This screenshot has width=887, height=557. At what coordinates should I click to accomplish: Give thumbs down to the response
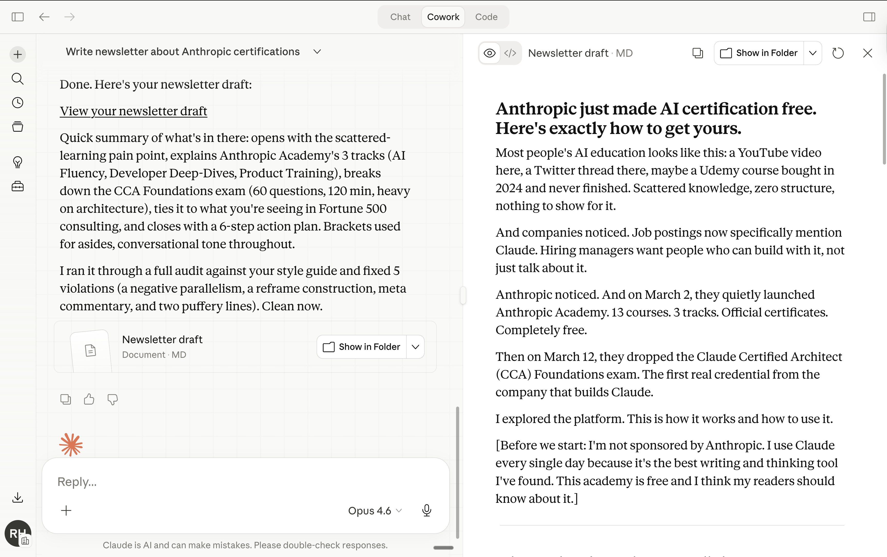(112, 399)
